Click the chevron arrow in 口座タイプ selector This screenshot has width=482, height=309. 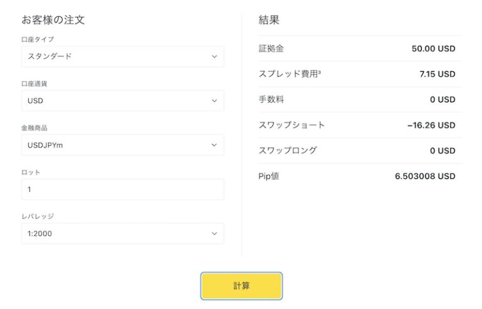coord(214,57)
